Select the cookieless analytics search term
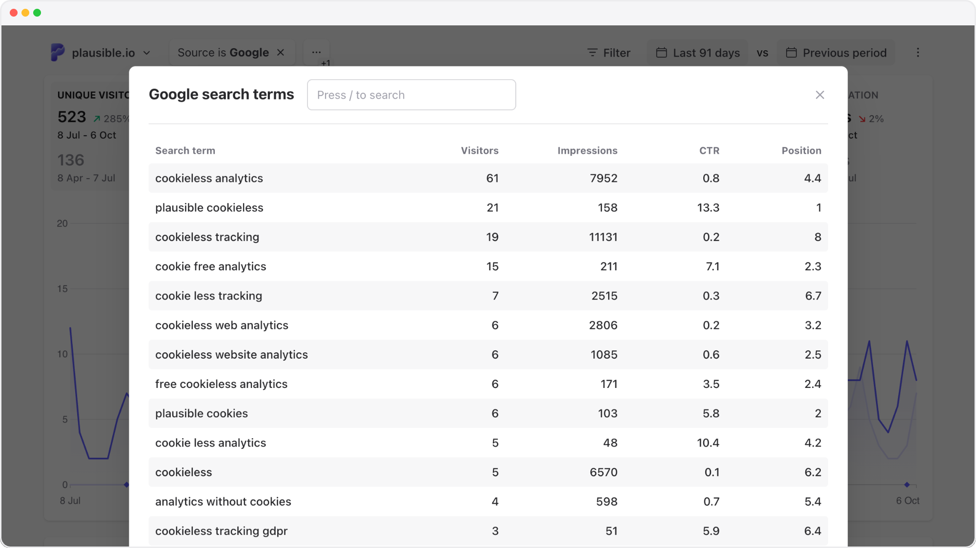This screenshot has width=976, height=548. tap(209, 179)
